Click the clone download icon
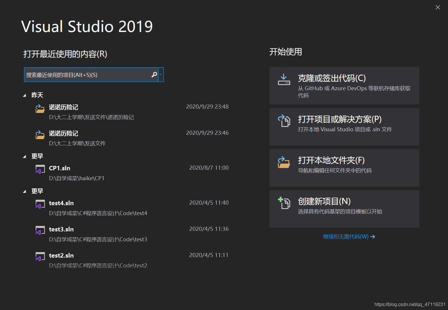The height and width of the screenshot is (310, 448). pos(284,79)
